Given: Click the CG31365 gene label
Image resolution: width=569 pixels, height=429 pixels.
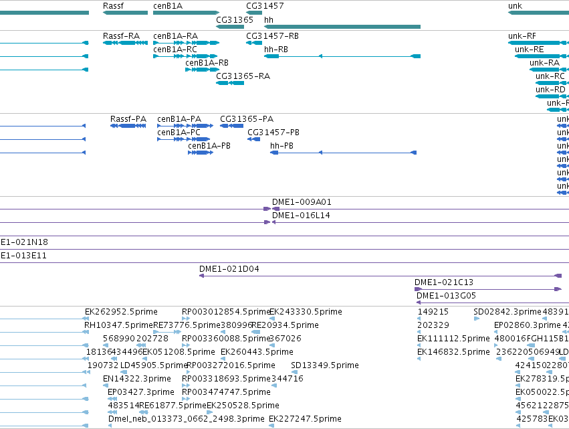Looking at the screenshot, I should point(235,20).
